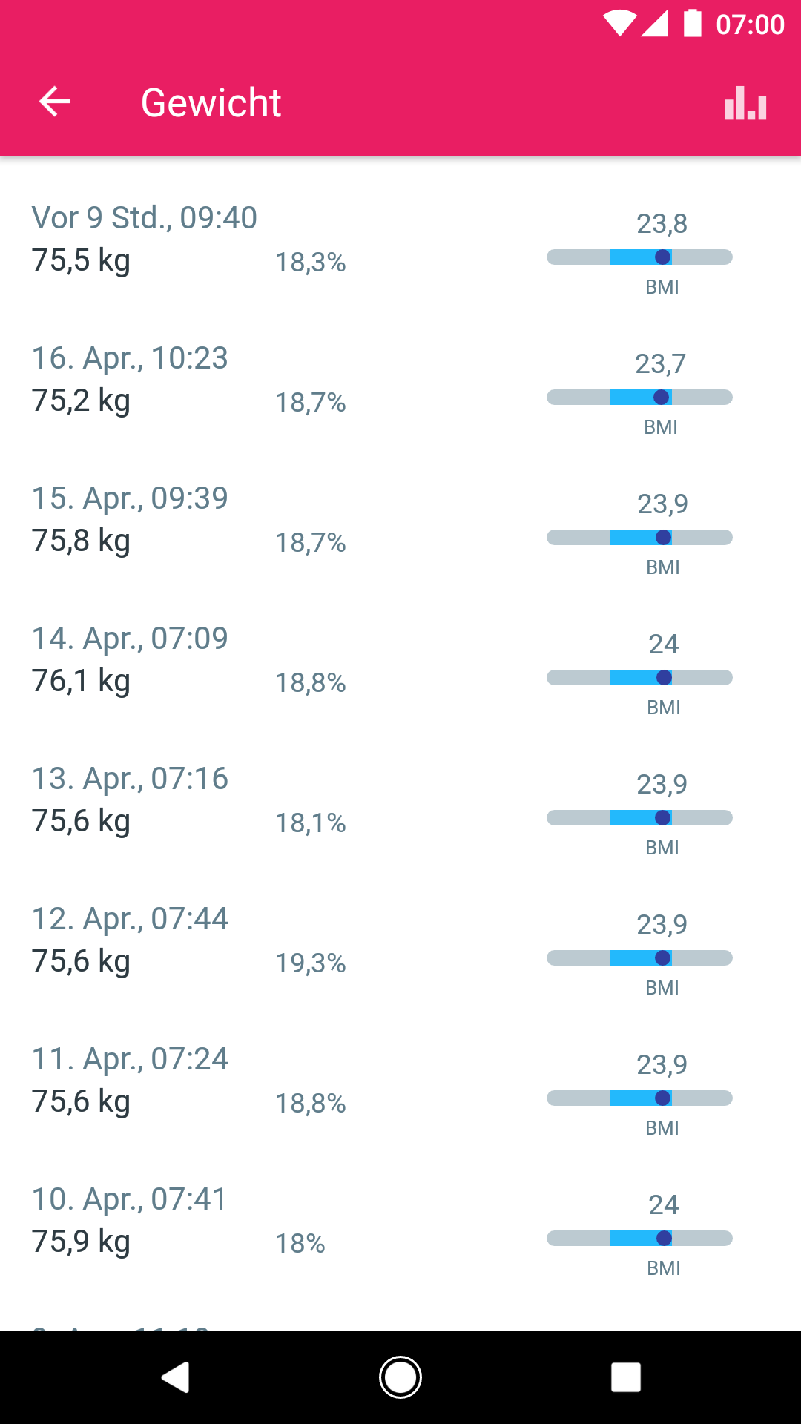The height and width of the screenshot is (1424, 801).
Task: Tap the 15. Apr., 09:39 entry
Action: (x=130, y=519)
